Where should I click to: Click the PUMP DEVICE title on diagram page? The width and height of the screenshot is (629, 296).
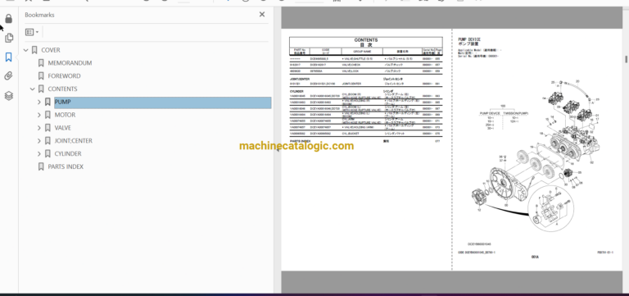469,39
